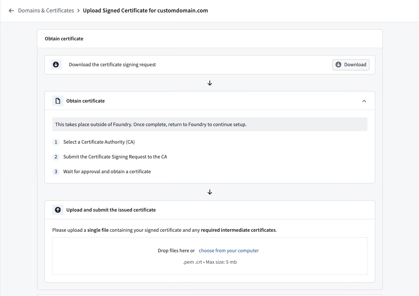
Task: Click inside the Drop files here upload area
Action: [x=209, y=256]
